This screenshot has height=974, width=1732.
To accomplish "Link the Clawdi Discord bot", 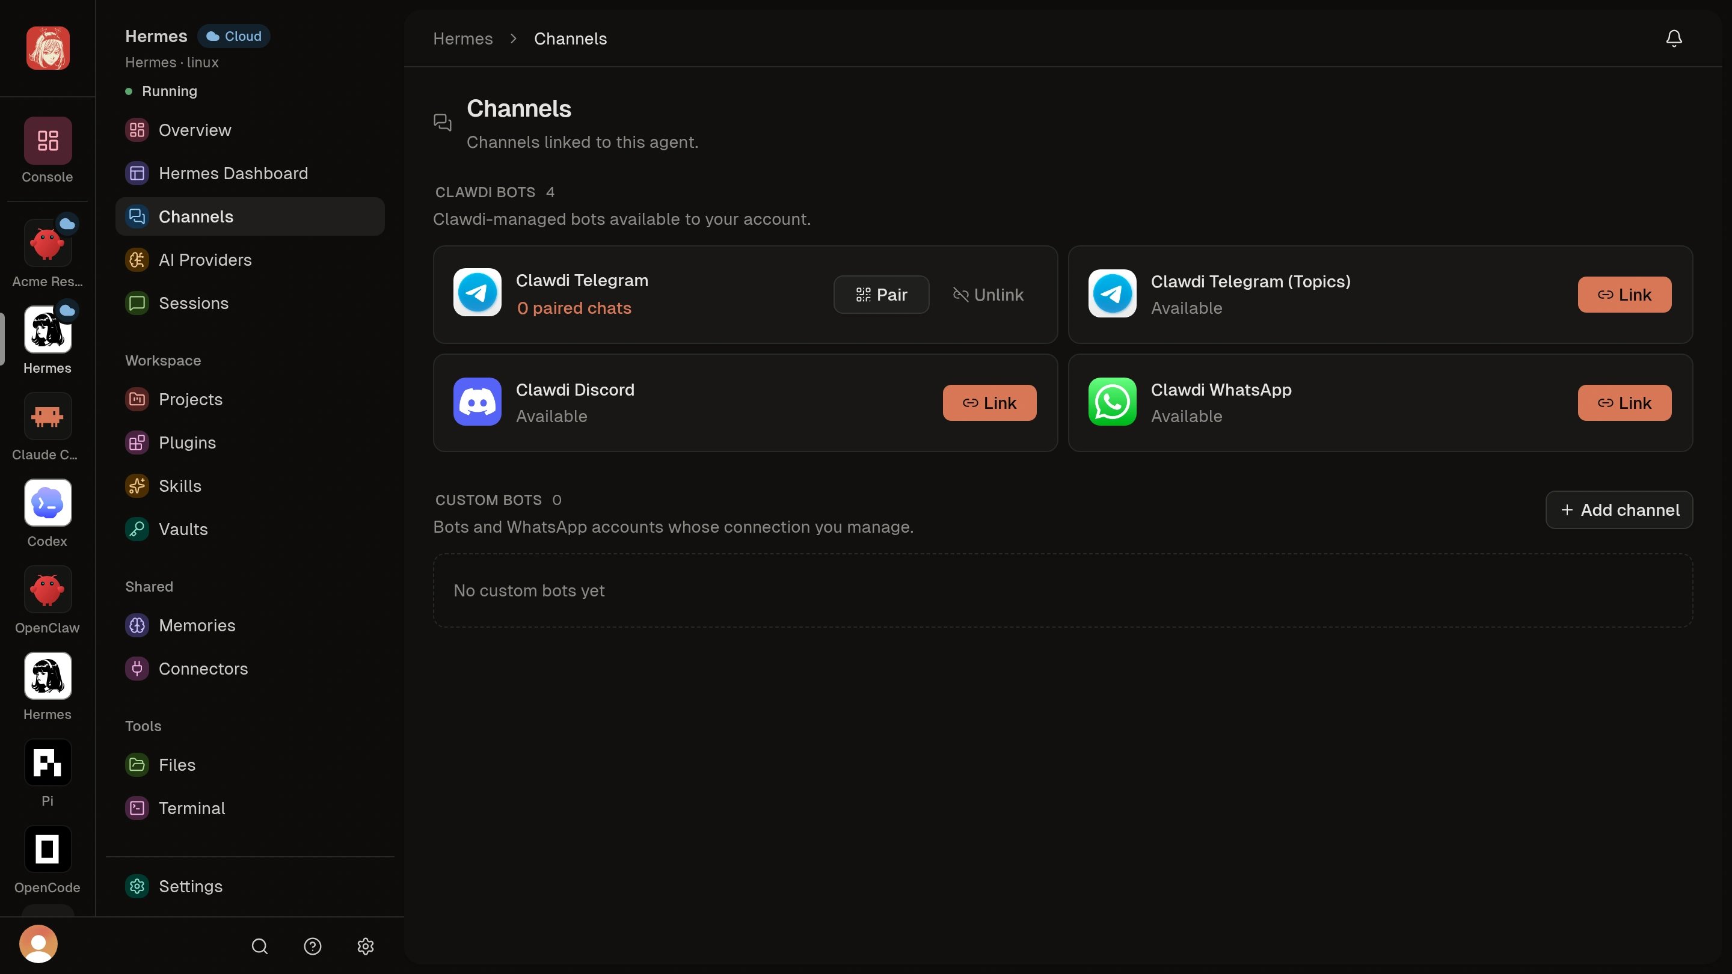I will pyautogui.click(x=990, y=403).
